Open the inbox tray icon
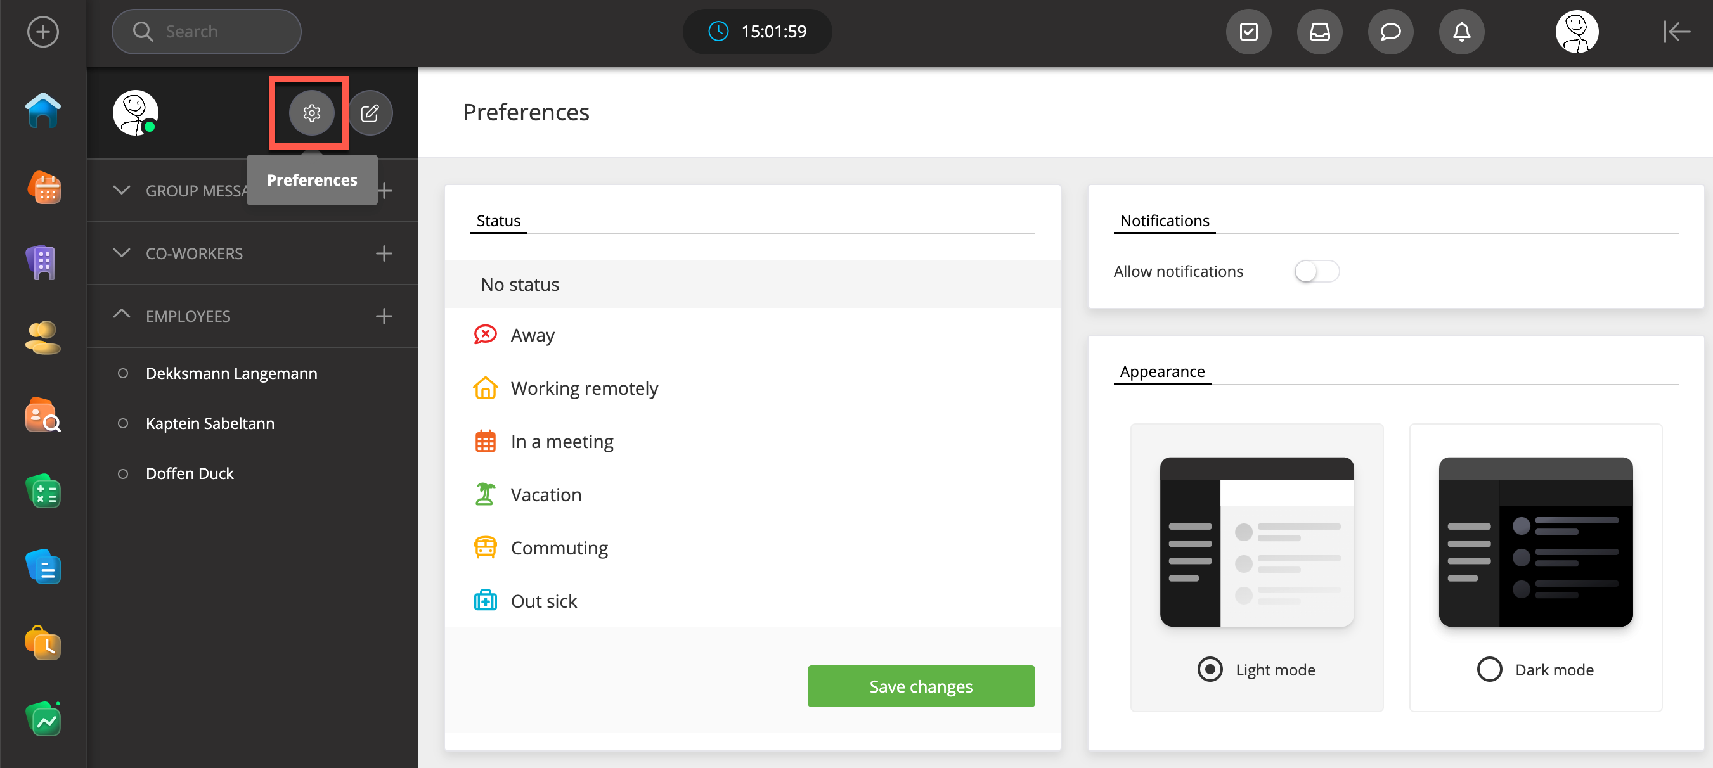Viewport: 1713px width, 768px height. pyautogui.click(x=1319, y=32)
